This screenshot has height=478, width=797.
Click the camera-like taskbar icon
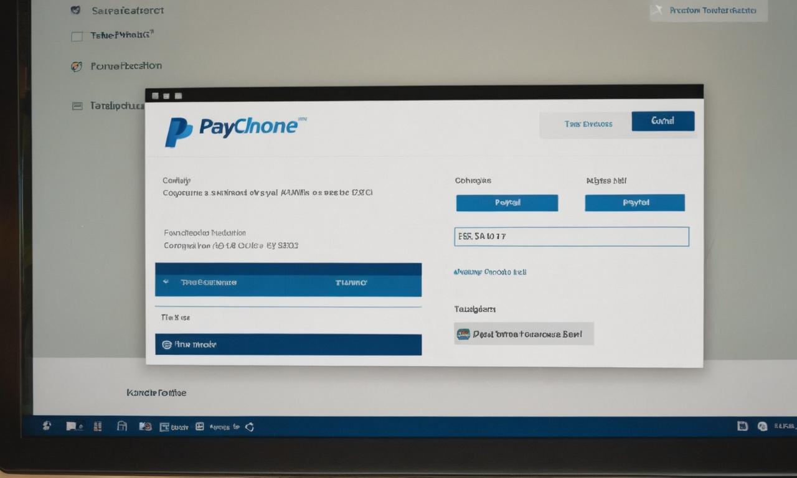pyautogui.click(x=145, y=427)
